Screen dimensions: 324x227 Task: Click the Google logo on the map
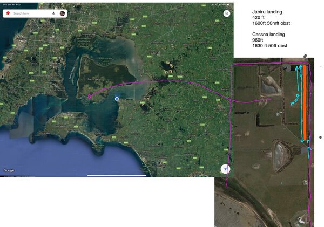(9, 170)
